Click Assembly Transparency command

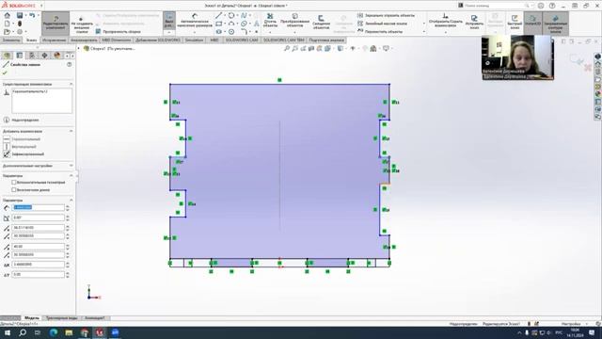[x=119, y=32]
